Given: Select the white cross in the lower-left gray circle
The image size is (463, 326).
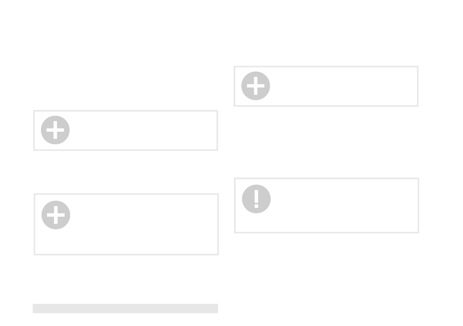Looking at the screenshot, I should coord(56,215).
